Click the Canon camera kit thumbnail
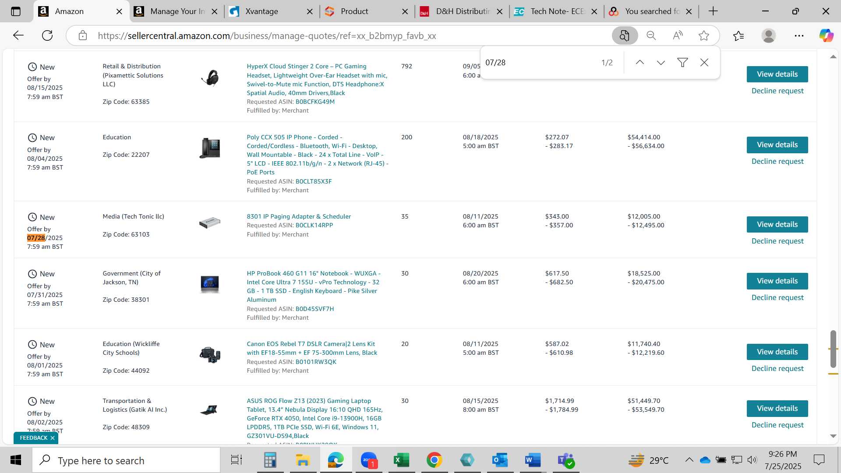 pyautogui.click(x=210, y=355)
